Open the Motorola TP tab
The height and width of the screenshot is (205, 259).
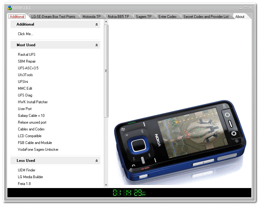pos(92,17)
